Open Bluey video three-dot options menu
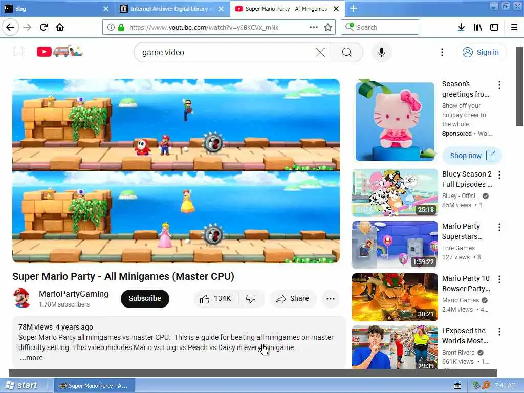 tap(499, 175)
